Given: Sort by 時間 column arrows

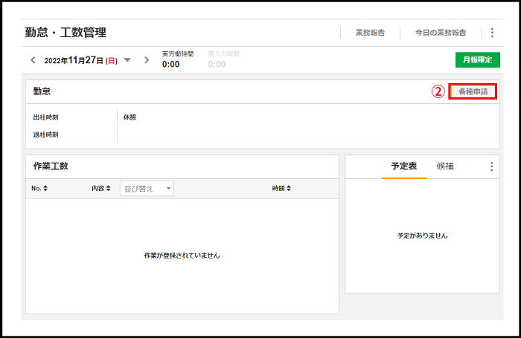Looking at the screenshot, I should [x=289, y=188].
